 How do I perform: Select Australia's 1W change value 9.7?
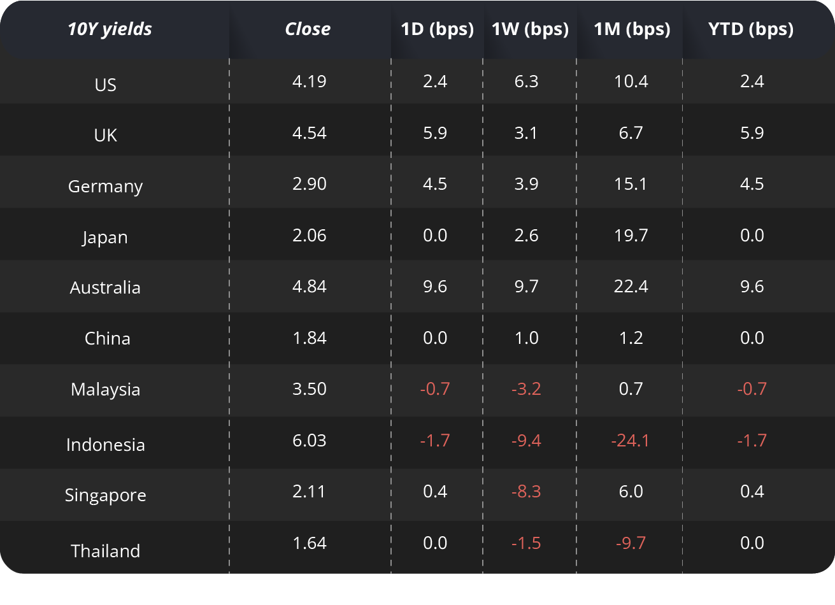click(527, 287)
